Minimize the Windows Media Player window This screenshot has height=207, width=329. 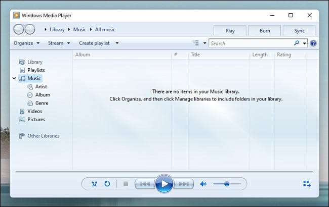pyautogui.click(x=272, y=15)
